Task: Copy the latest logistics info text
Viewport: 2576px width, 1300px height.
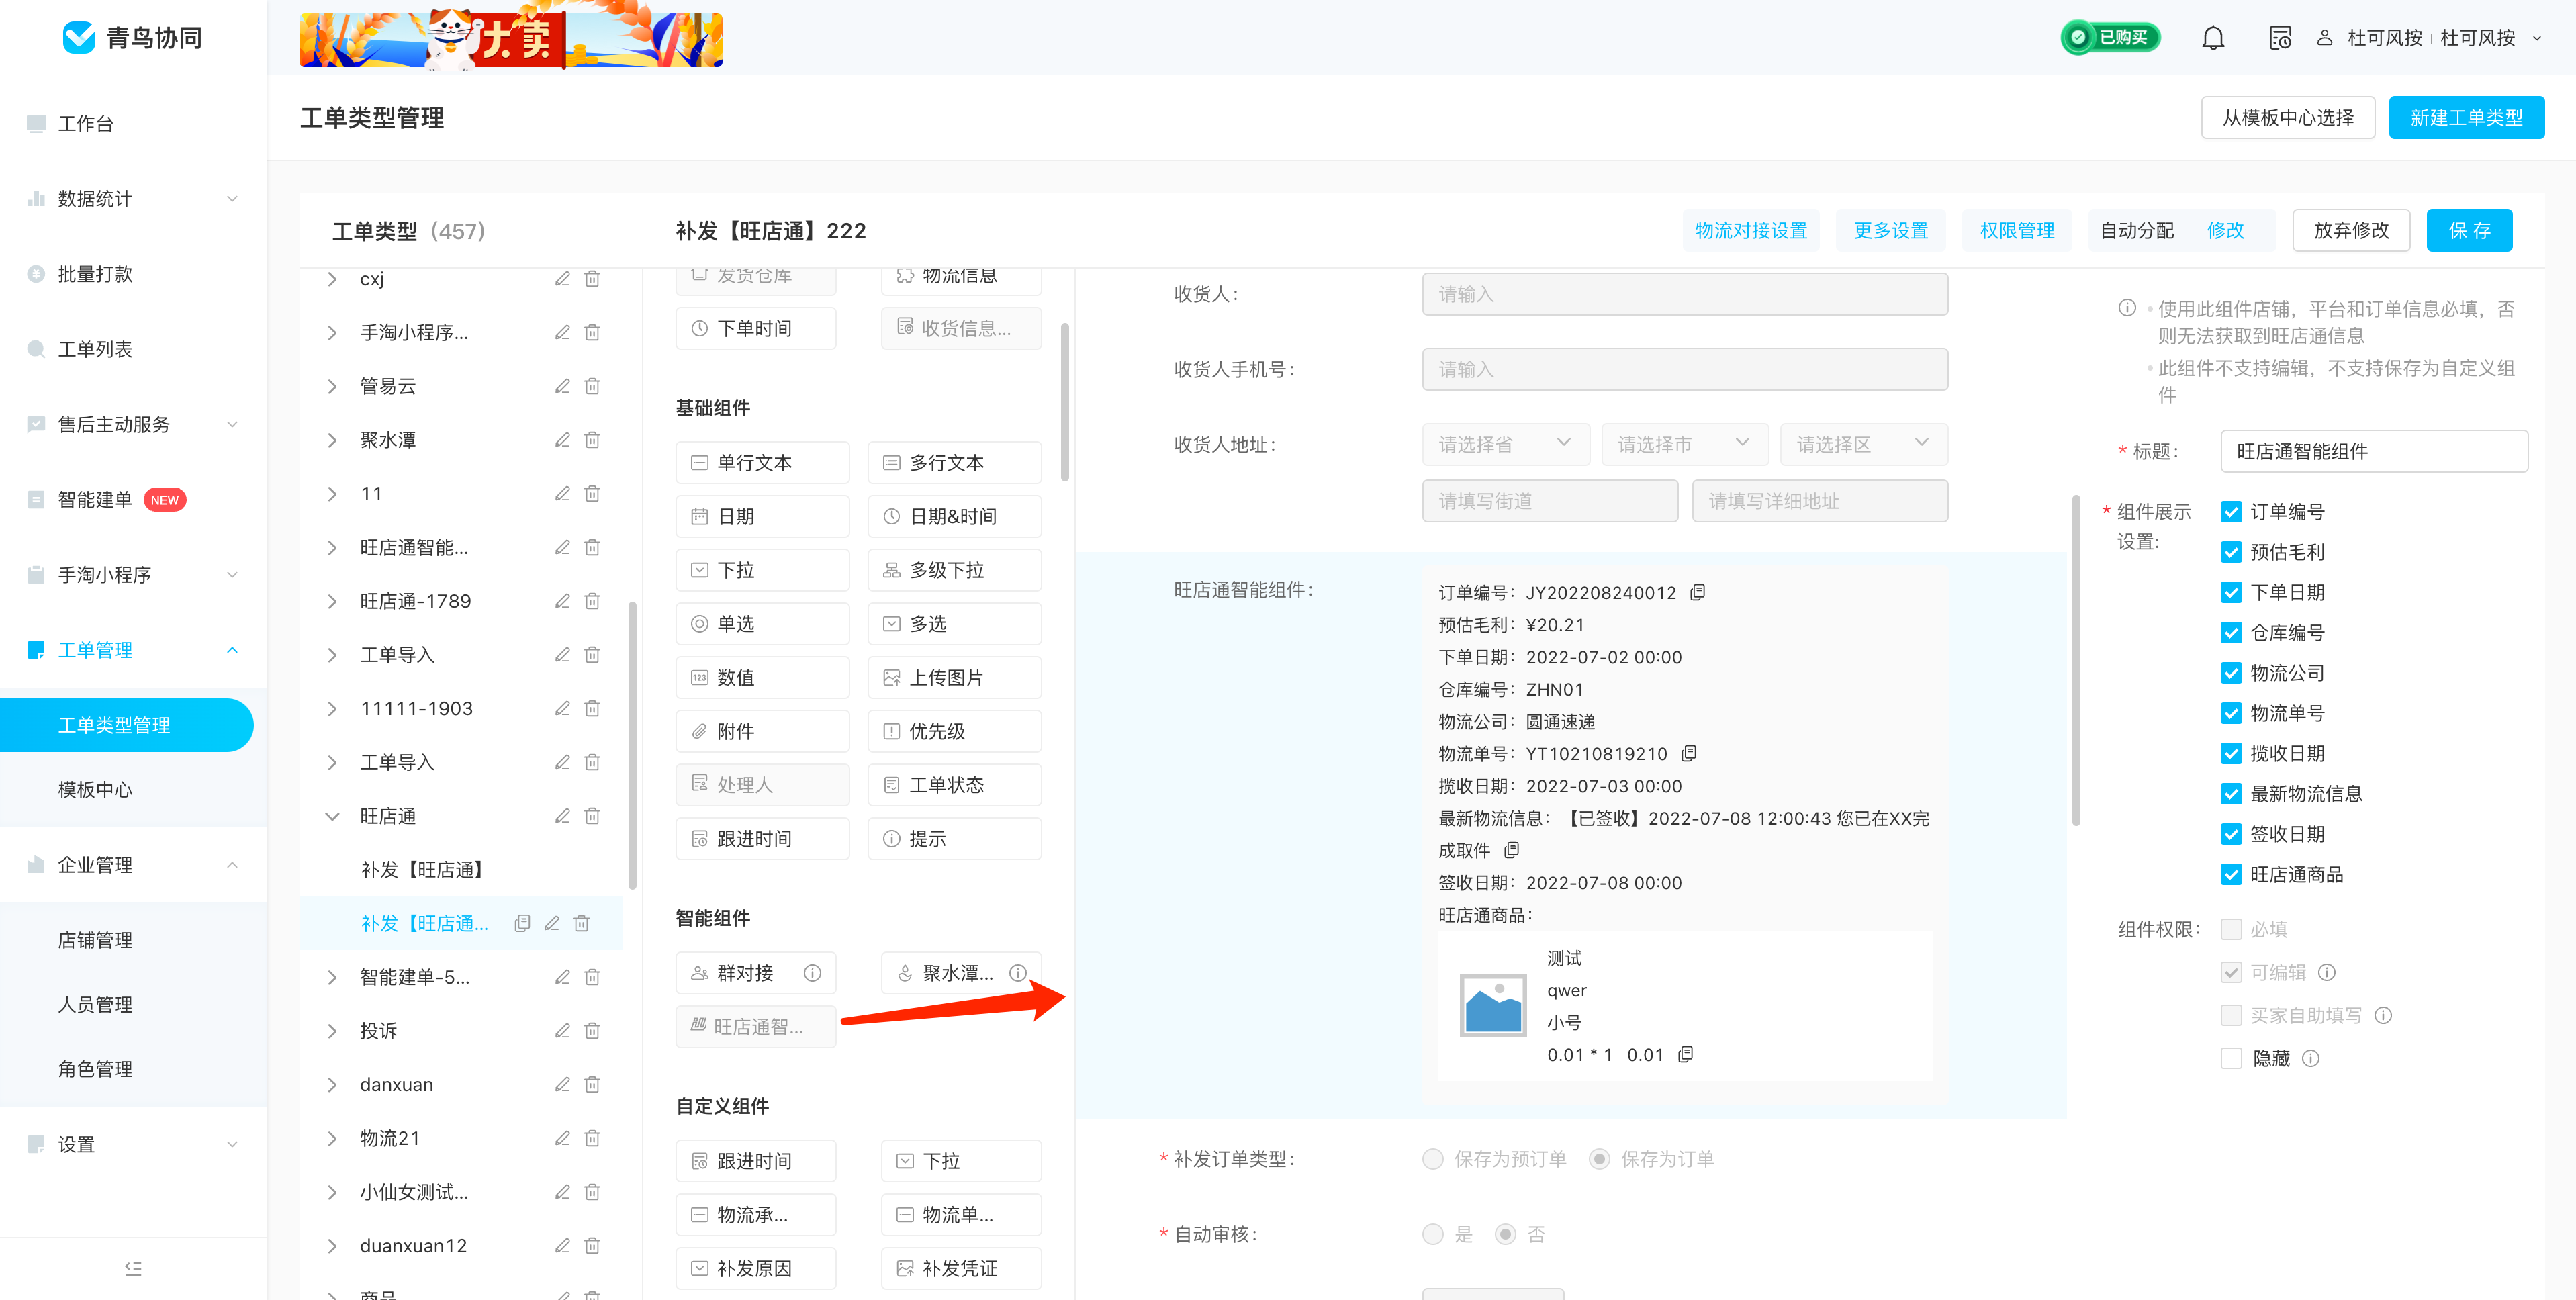Action: coord(1512,850)
